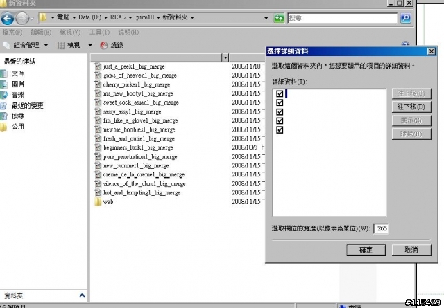The height and width of the screenshot is (308, 444).
Task: Click the 往上移(U) button
Action: [411, 93]
